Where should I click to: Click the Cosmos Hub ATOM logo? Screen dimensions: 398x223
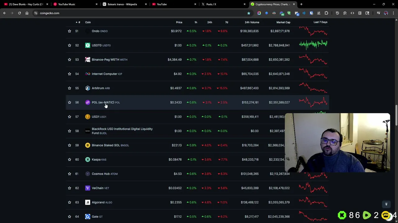click(88, 174)
